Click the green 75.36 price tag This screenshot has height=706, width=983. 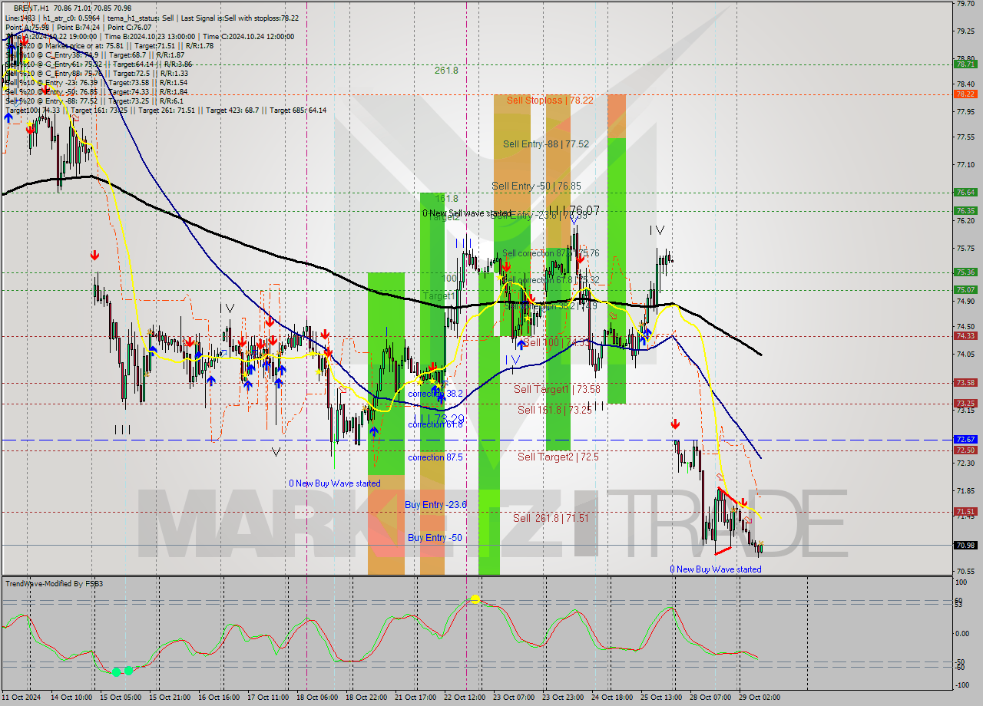(965, 272)
